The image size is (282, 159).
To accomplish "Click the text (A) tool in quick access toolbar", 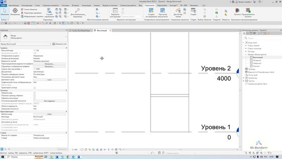I will coord(50,23).
